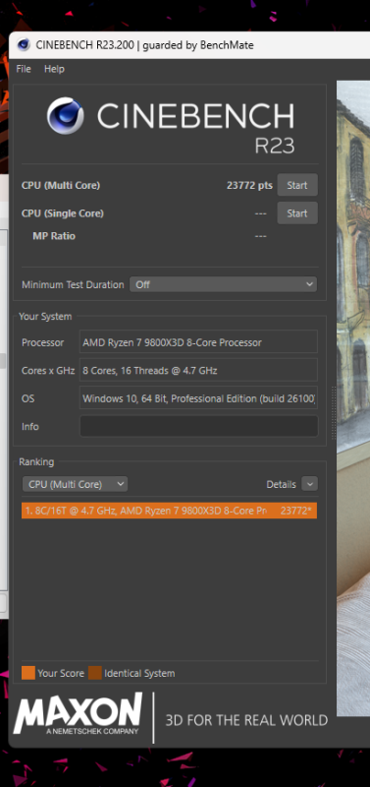Open the File menu
The image size is (370, 787).
24,69
